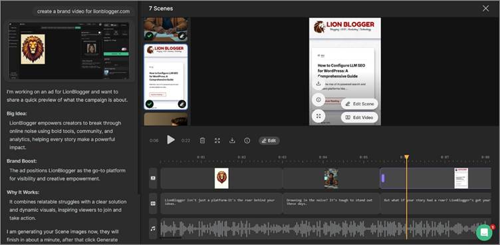
Task: Click the audio waveform track
Action: point(326,229)
